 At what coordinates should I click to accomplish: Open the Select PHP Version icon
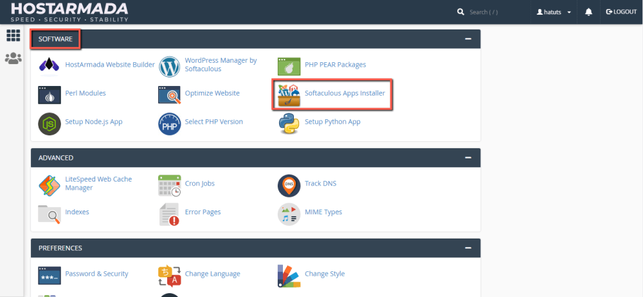[x=169, y=124]
